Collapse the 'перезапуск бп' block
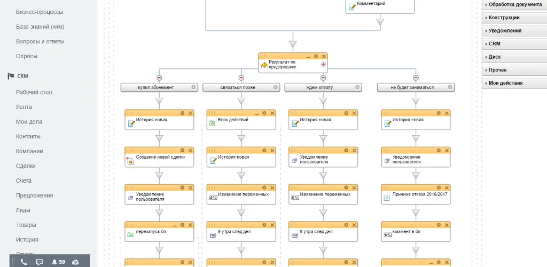The height and width of the screenshot is (267, 547). [174, 225]
